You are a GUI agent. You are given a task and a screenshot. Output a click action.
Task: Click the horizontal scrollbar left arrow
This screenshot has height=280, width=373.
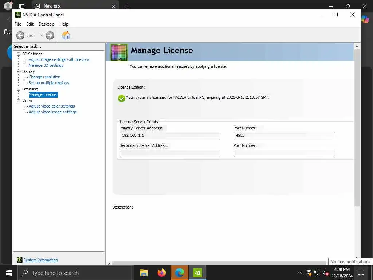click(109, 264)
